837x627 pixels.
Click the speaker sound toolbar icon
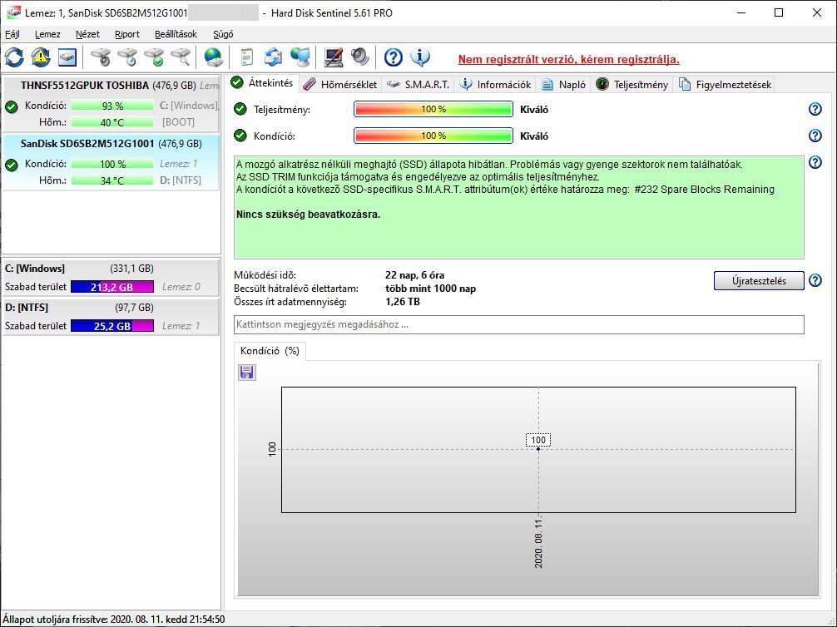tap(359, 57)
